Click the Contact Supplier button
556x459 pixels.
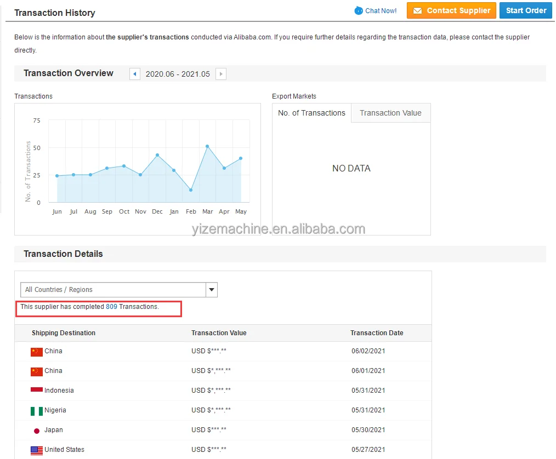pyautogui.click(x=451, y=10)
